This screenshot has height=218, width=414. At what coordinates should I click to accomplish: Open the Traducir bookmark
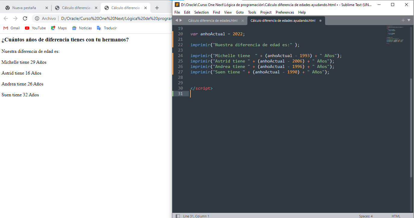coord(107,28)
